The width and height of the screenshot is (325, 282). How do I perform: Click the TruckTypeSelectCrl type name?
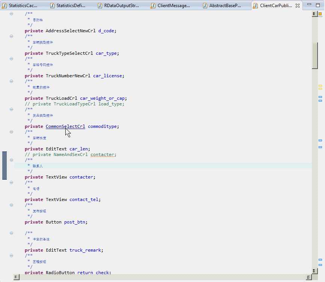pyautogui.click(x=69, y=53)
